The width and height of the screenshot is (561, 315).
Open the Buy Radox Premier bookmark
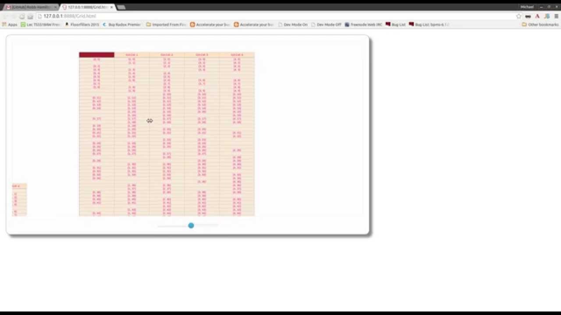click(x=122, y=24)
